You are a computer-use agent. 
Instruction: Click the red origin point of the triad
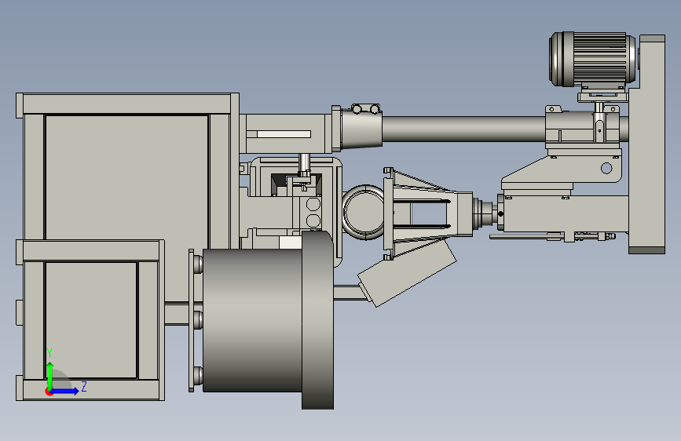point(49,392)
